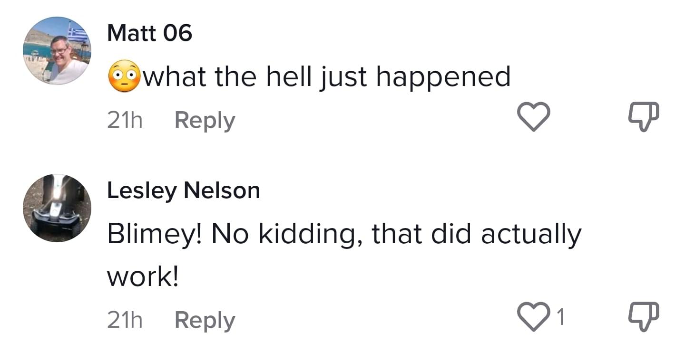Open Matt 06's profile picture
685x352 pixels.
pos(57,51)
